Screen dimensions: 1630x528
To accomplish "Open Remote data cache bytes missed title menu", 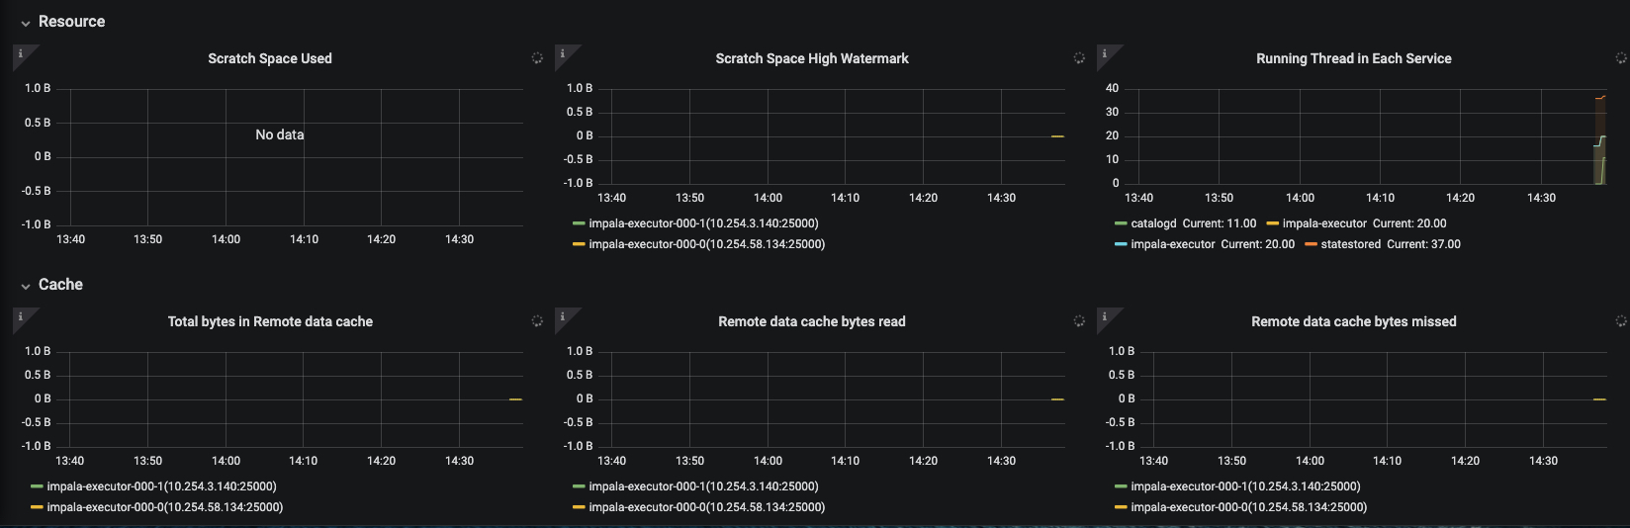I will click(x=1353, y=321).
